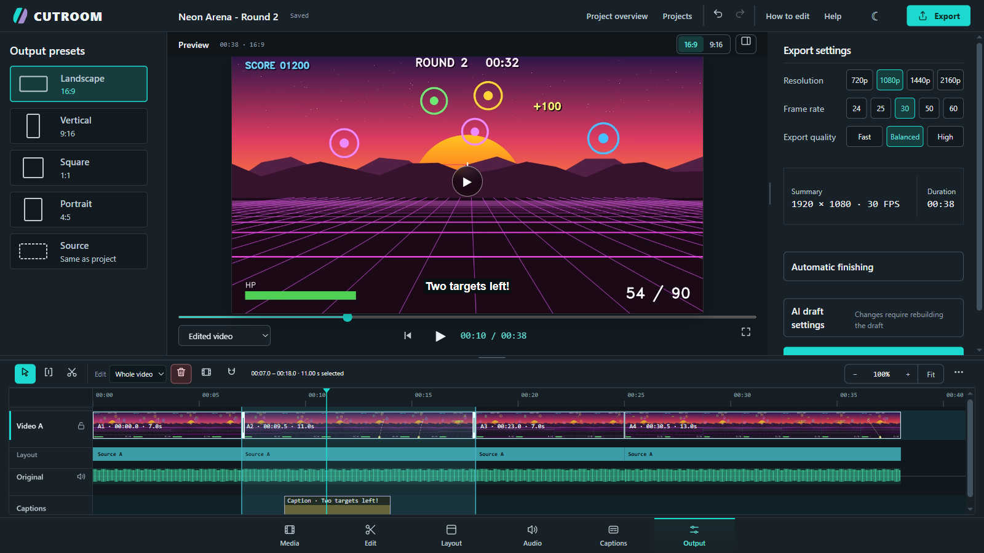The height and width of the screenshot is (553, 984).
Task: Activate the range select bracket tool
Action: [x=49, y=372]
